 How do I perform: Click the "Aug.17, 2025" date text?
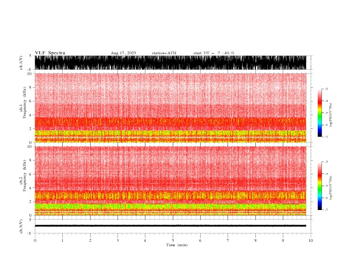tap(123, 53)
